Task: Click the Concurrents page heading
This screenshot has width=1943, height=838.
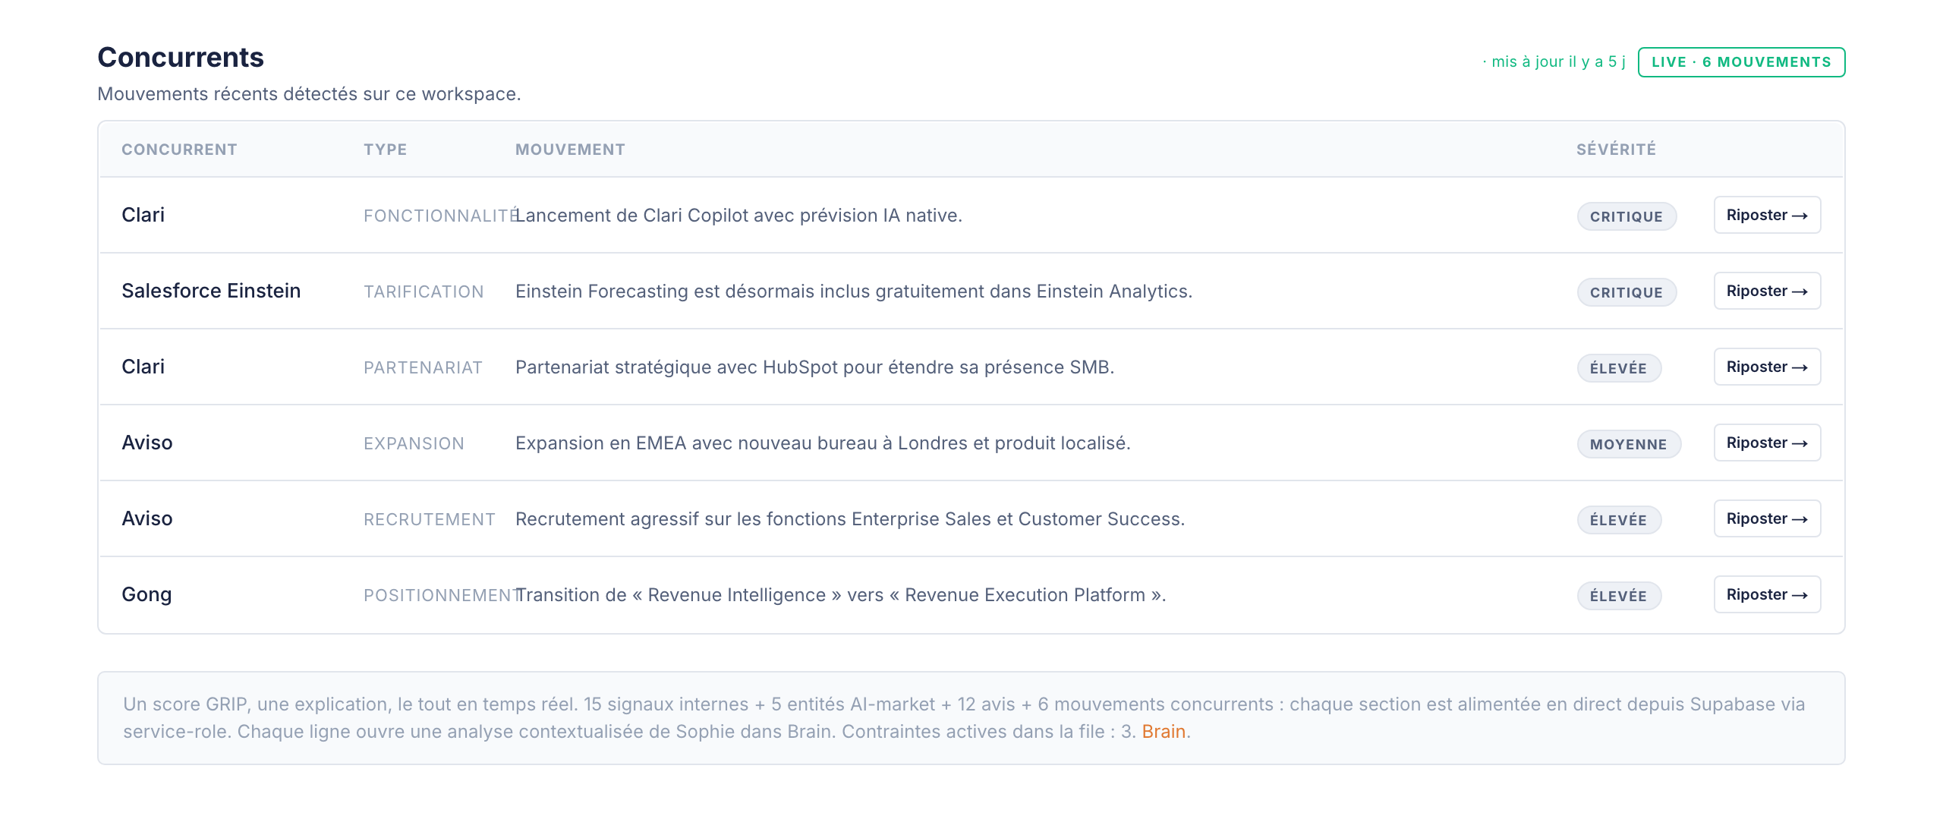Action: click(181, 58)
